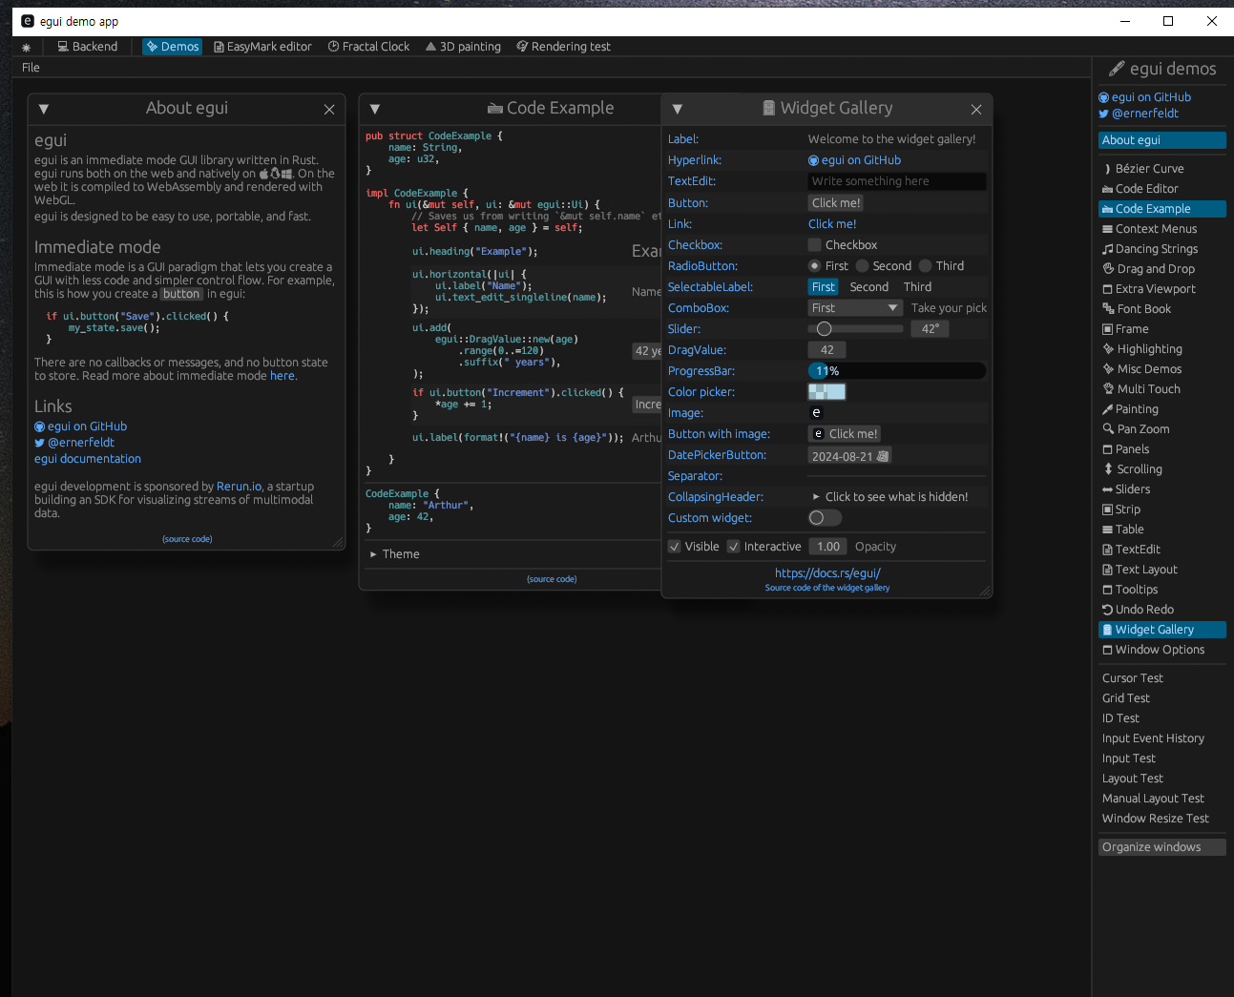Collapse the Widget Gallery window triangle
1234x997 pixels.
tap(678, 110)
